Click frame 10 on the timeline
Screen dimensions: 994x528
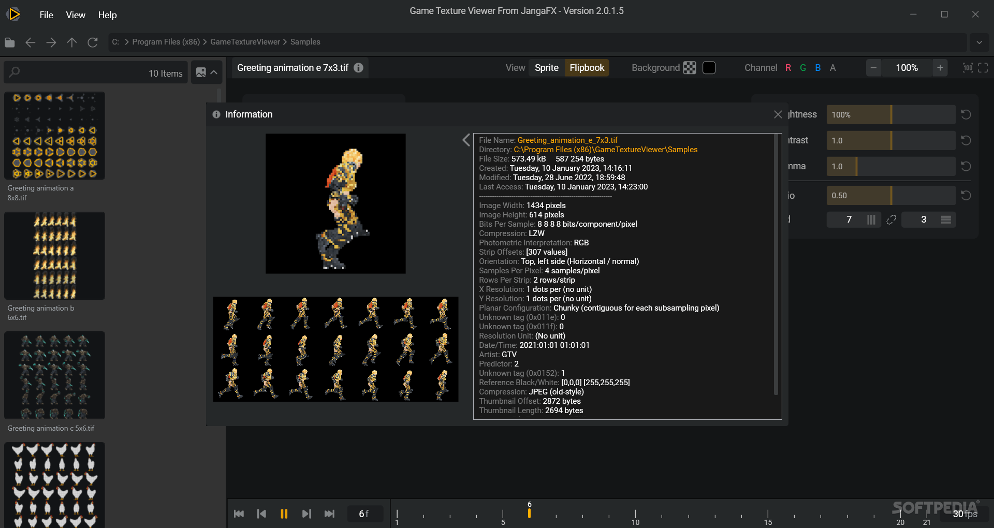click(635, 516)
